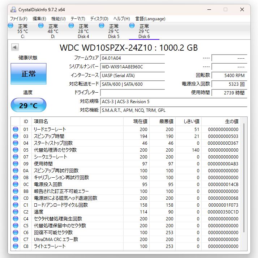Click the blue status orb for D:
Image resolution: width=258 pixels, height=258 pixels.
tap(41, 26)
